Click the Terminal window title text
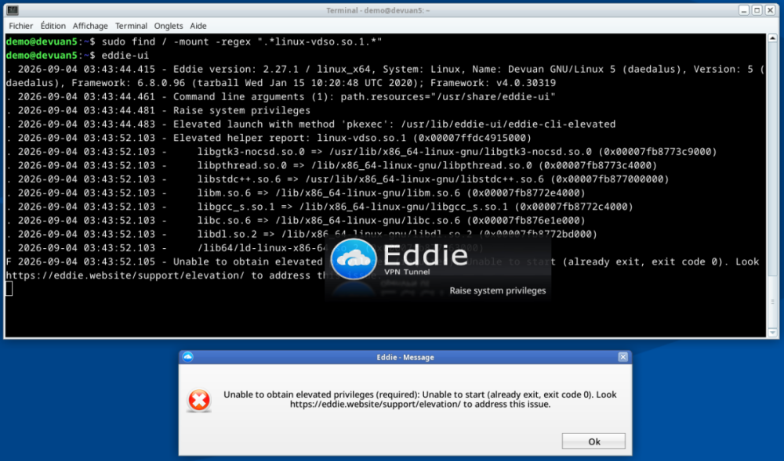Viewport: 784px width, 461px height. pyautogui.click(x=378, y=10)
